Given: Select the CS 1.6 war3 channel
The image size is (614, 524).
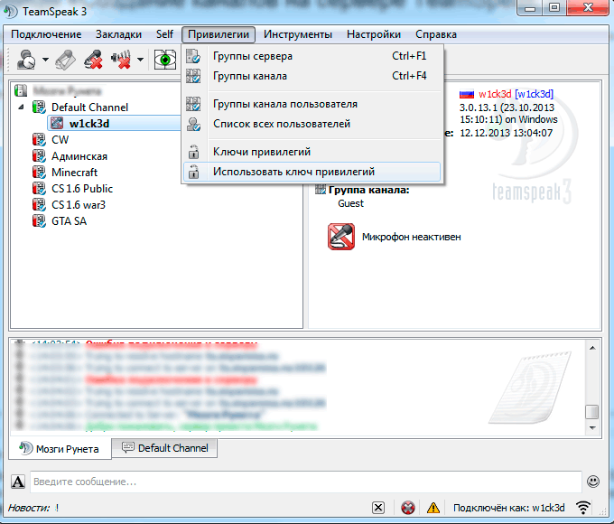Looking at the screenshot, I should 79,205.
